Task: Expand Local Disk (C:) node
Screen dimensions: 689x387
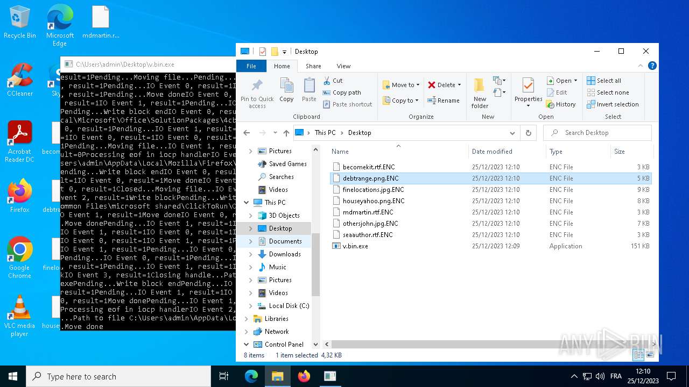Action: click(x=250, y=306)
